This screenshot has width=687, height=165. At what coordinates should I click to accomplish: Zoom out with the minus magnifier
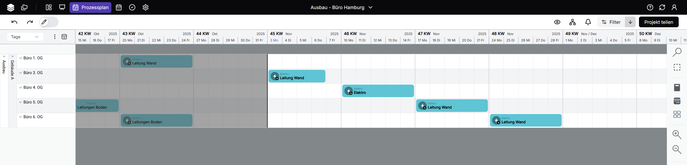point(677,149)
